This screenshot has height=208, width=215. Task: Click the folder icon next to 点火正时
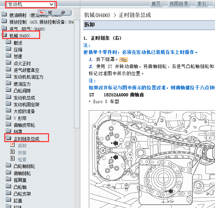(9, 62)
